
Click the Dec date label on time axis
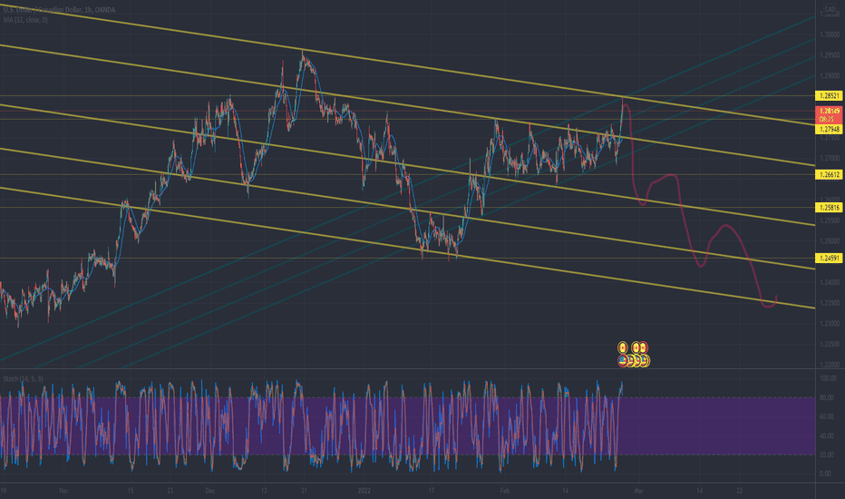pyautogui.click(x=210, y=491)
